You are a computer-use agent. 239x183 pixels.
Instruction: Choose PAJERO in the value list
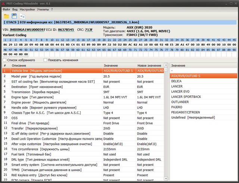[x=178, y=107]
